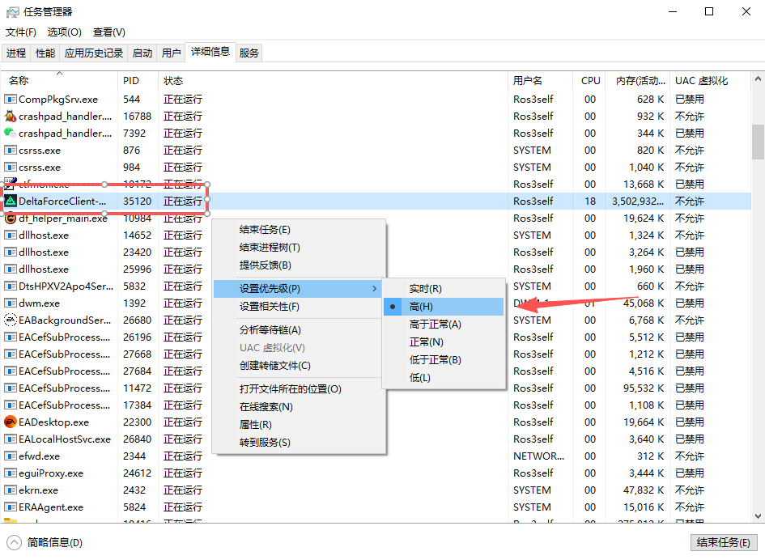Screen dimensions: 765x560
Task: Select 结束任务(E) in context menu
Action: (265, 230)
